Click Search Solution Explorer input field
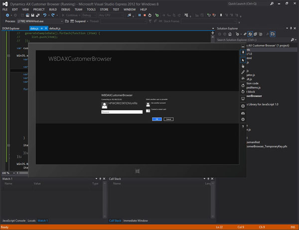This screenshot has height=230, width=299. click(253, 40)
